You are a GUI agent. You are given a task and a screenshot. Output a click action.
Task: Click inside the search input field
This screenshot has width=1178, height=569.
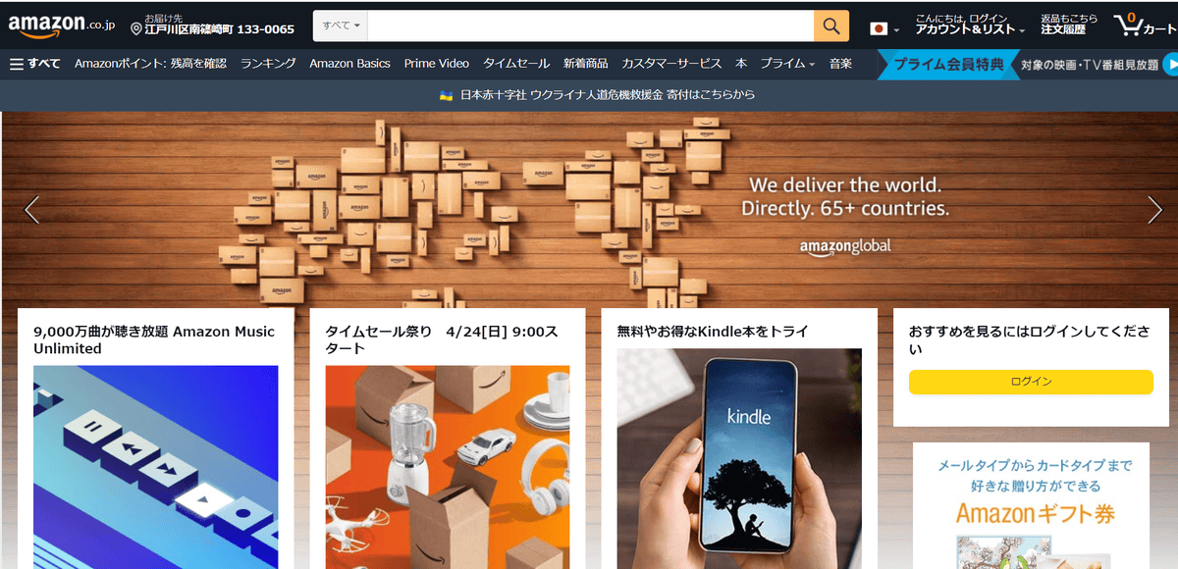pos(592,26)
